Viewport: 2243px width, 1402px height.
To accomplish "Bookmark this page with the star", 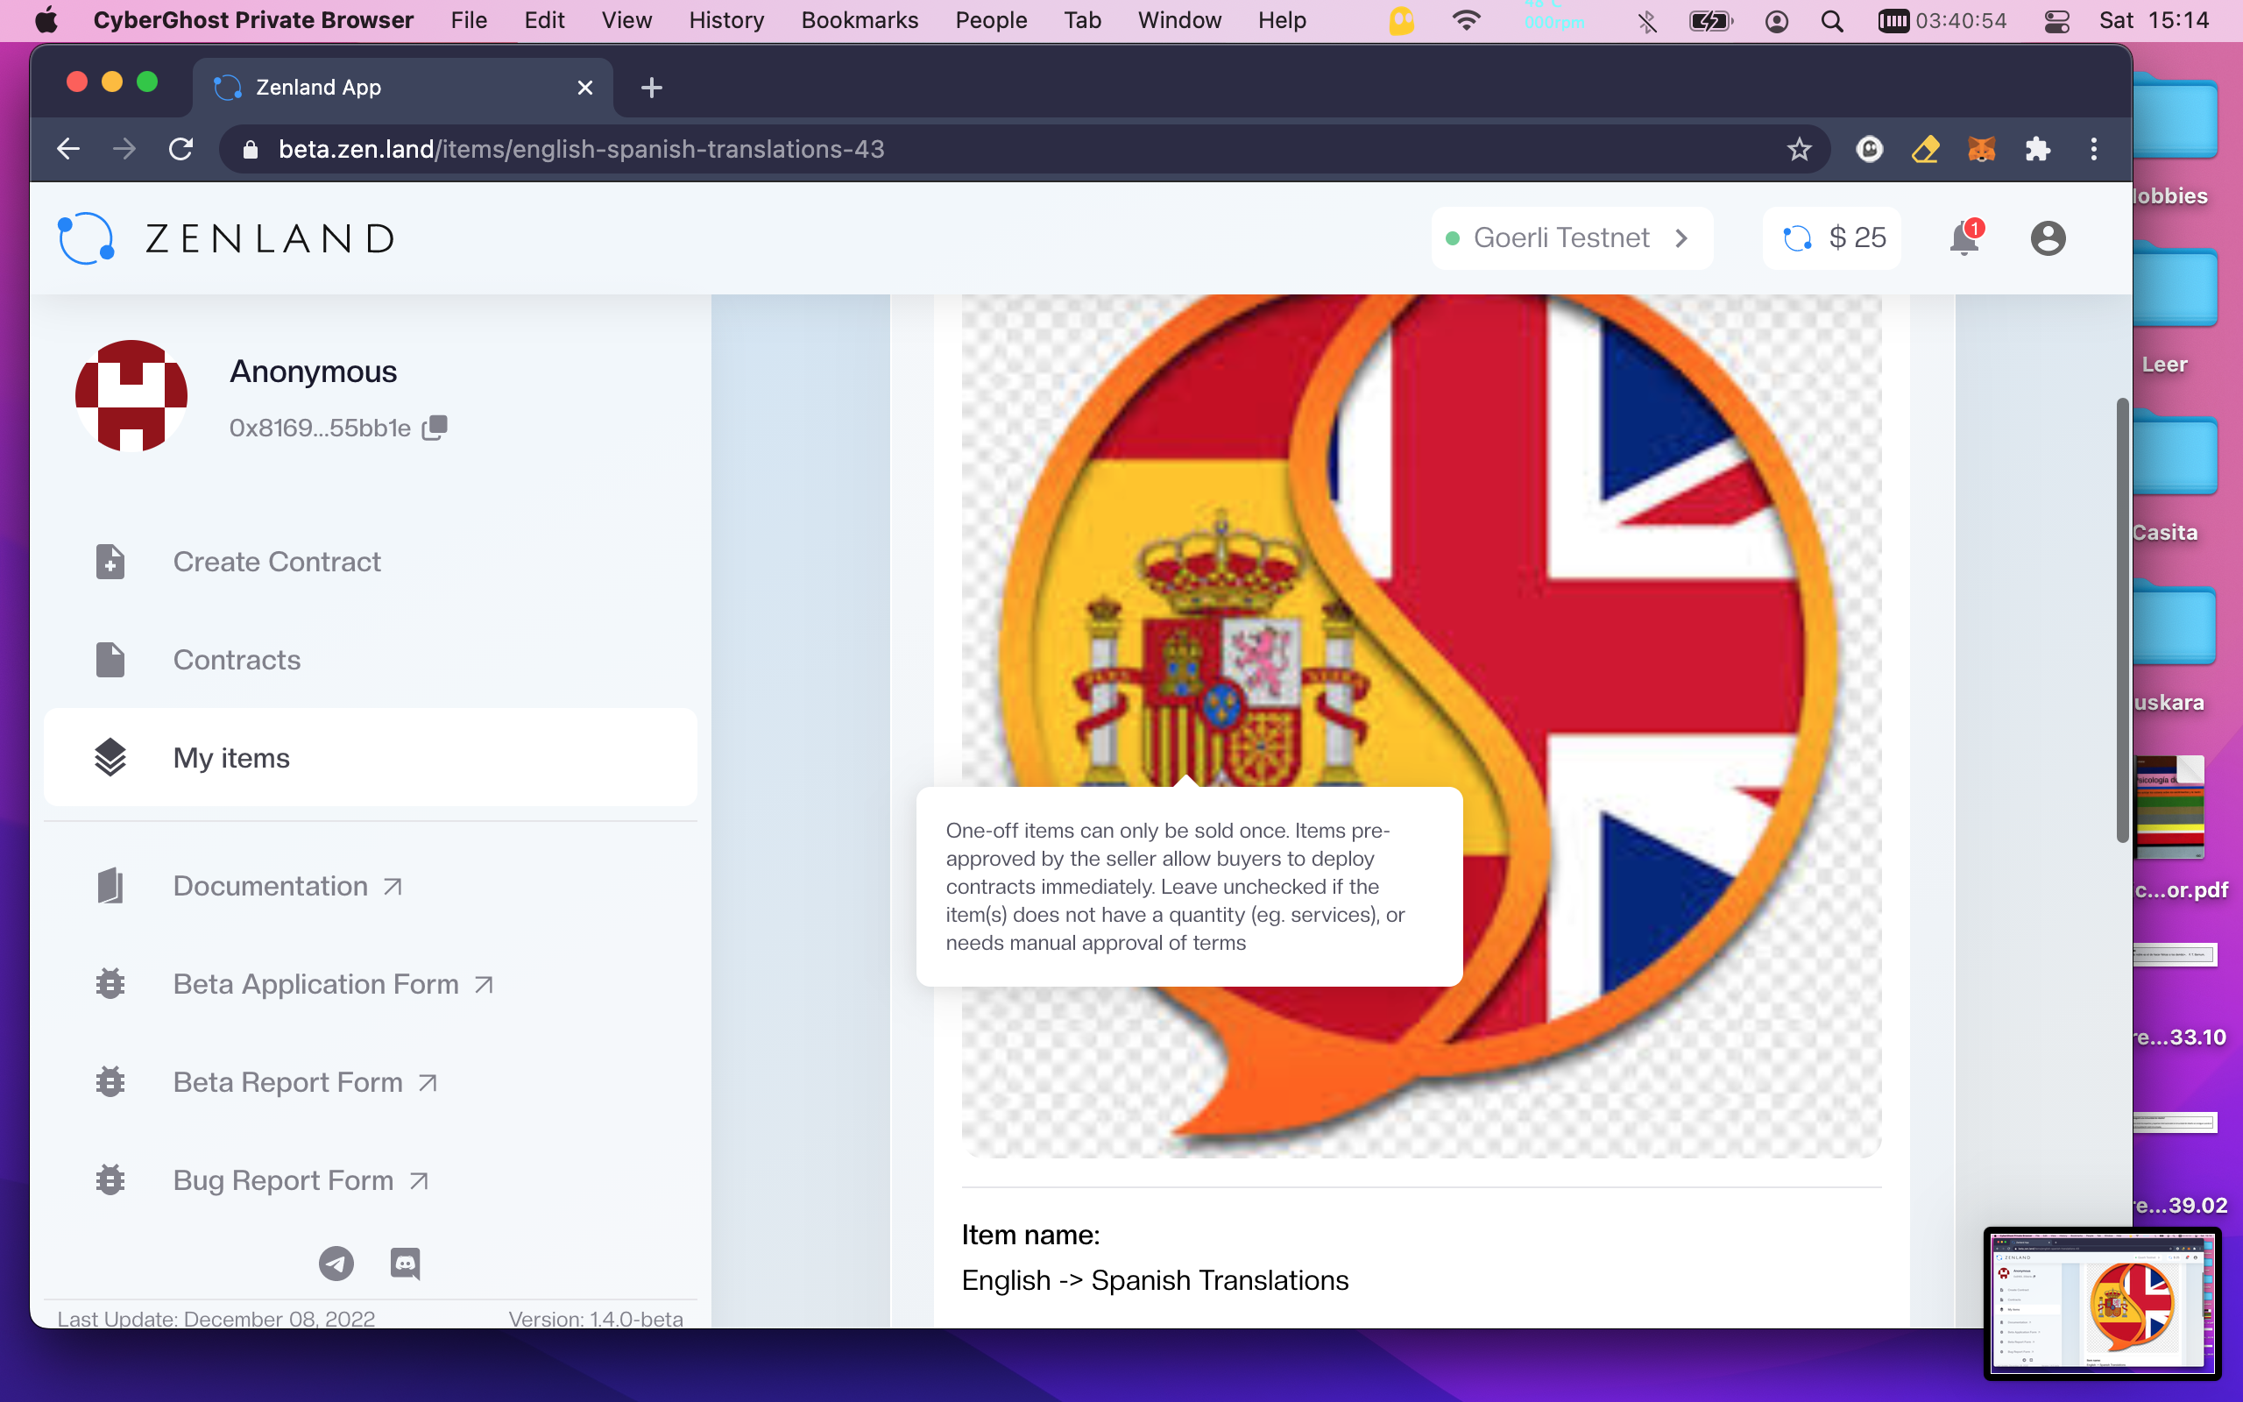I will (x=1798, y=149).
